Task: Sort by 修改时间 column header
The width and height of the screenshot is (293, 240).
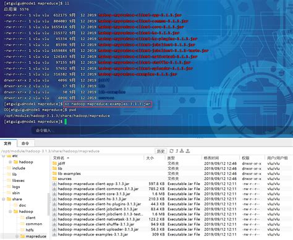Action: pyautogui.click(x=211, y=158)
